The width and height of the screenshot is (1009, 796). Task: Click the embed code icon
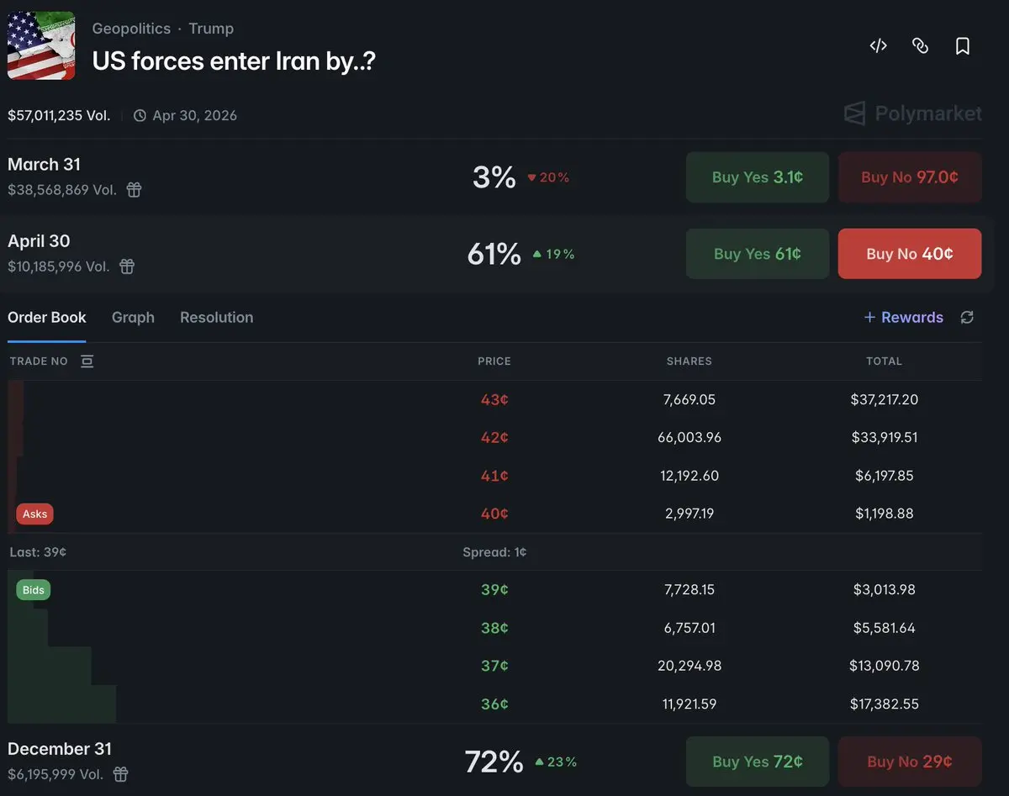tap(878, 46)
